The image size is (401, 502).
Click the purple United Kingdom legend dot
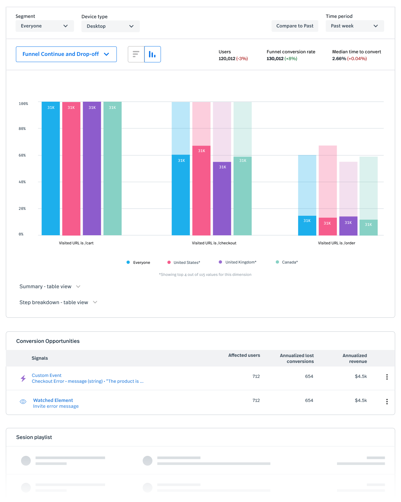click(220, 262)
